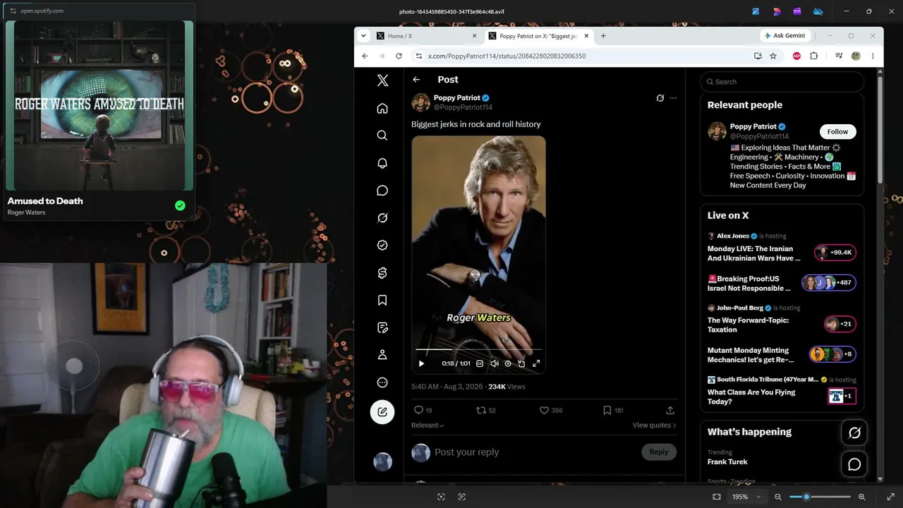Follow Poppy Patriot in Relevant people
Screen dimensions: 903x508
click(837, 132)
